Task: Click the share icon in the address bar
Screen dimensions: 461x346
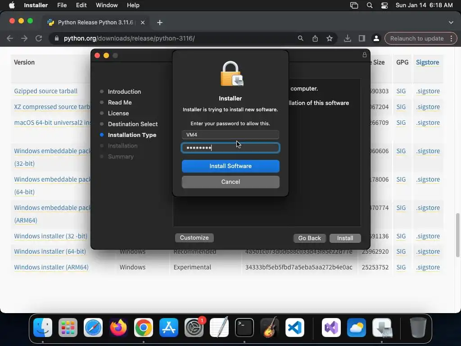Action: 315,39
